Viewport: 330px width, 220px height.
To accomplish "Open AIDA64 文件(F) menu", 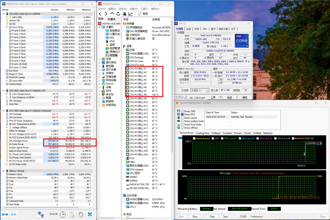I will click(x=102, y=9).
